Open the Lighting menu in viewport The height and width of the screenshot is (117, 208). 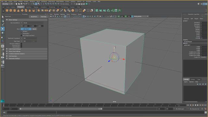tap(62, 14)
